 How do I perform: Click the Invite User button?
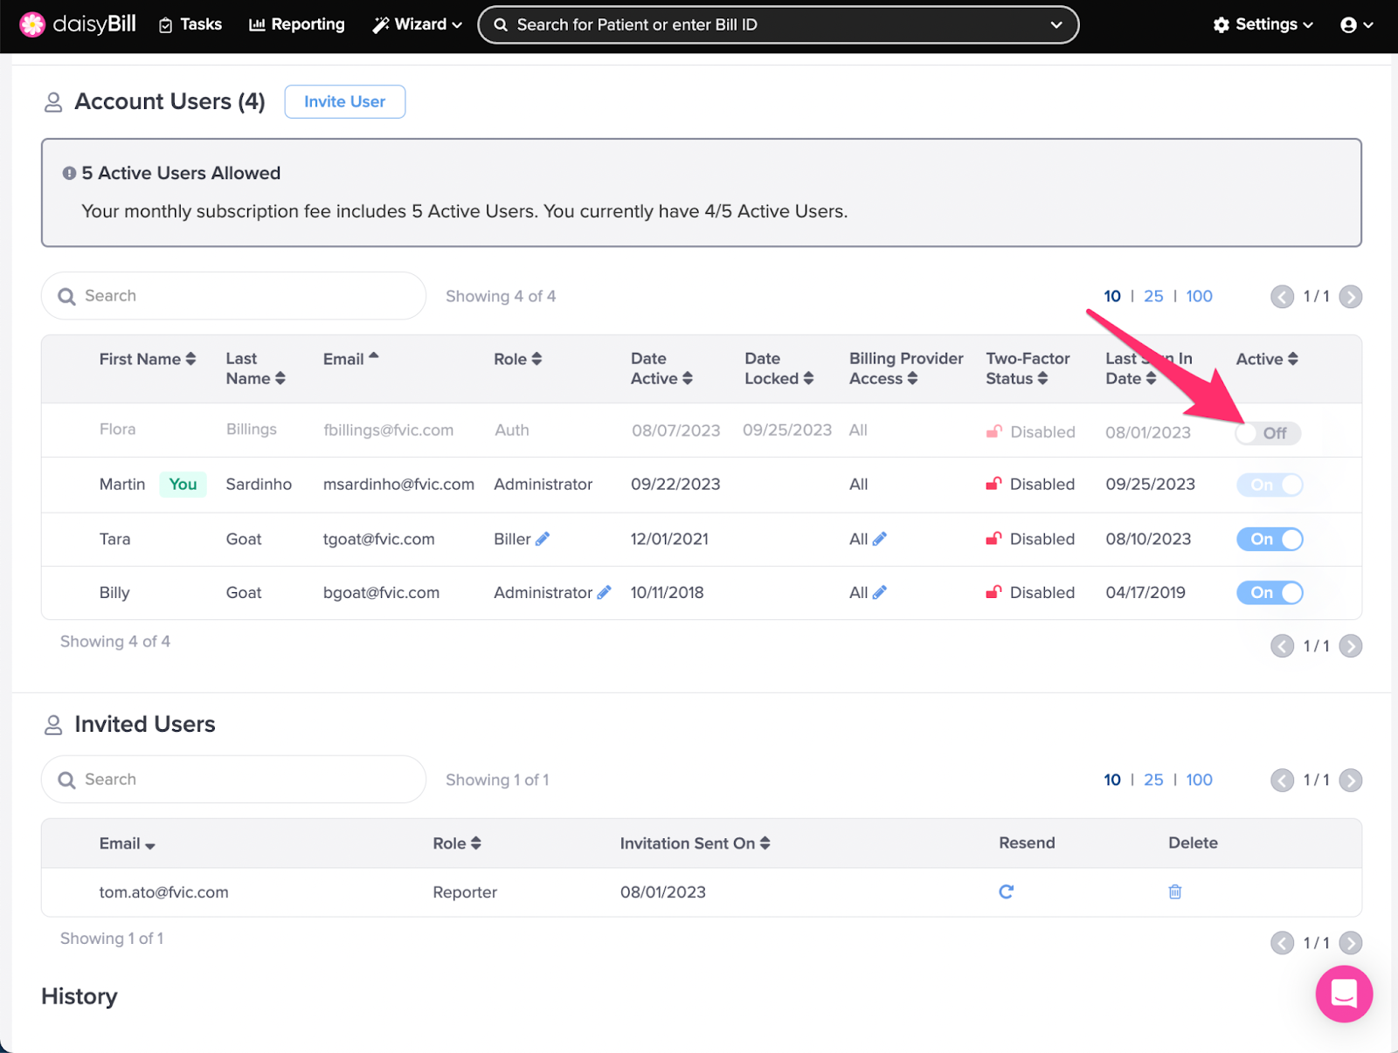[x=344, y=101]
